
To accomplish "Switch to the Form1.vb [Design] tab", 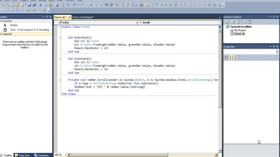I will pos(83,17).
